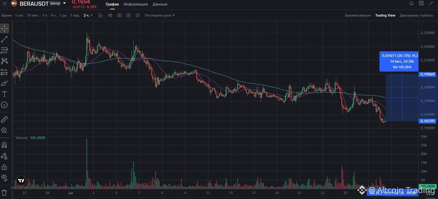Image resolution: width=438 pixels, height=199 pixels.
Task: Toggle lock all drawings padlock
Action: [4, 167]
